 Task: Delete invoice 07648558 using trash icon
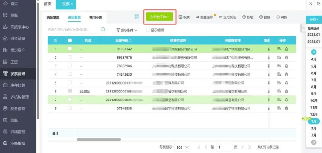[287, 108]
